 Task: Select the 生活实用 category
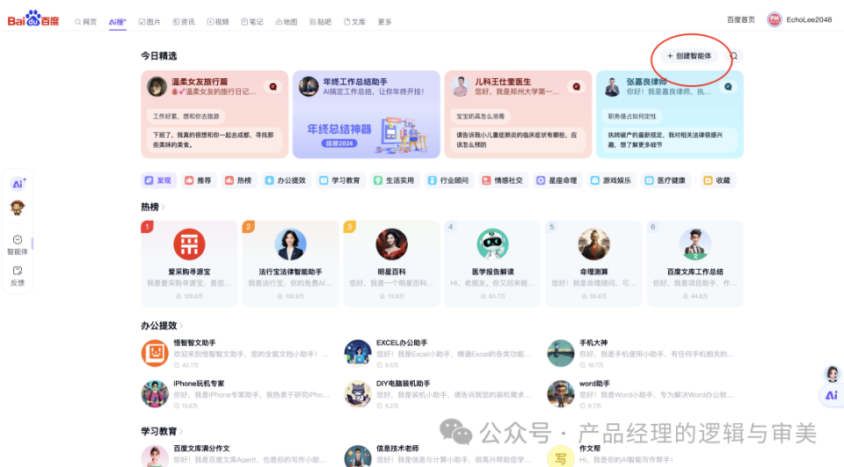(395, 180)
